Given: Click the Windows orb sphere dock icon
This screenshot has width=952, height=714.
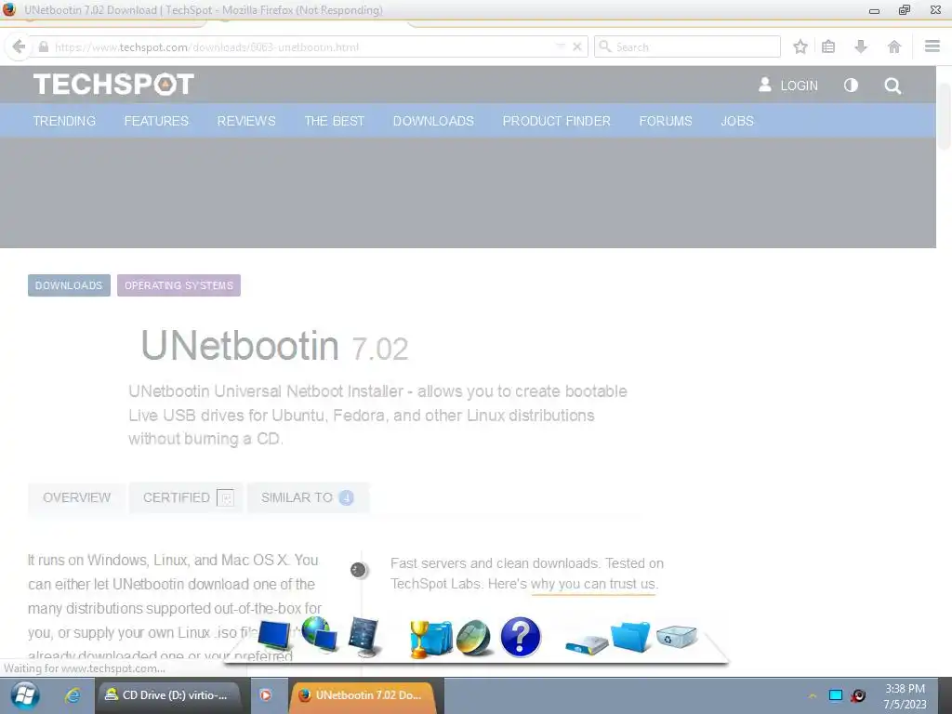Looking at the screenshot, I should click(473, 638).
